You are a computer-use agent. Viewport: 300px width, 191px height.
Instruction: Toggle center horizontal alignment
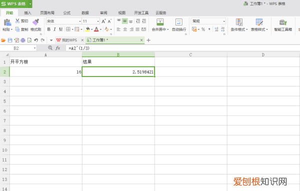click(125, 29)
